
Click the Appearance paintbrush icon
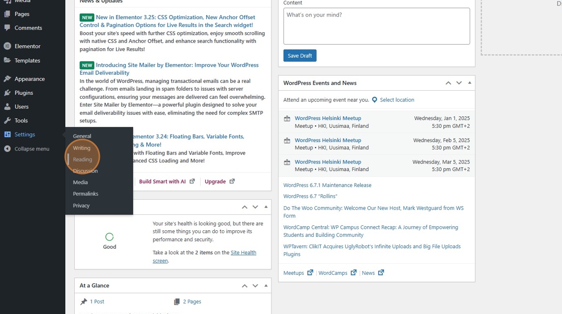[7, 79]
